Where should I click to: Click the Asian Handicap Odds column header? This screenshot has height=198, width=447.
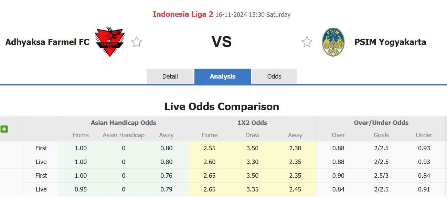(x=124, y=123)
